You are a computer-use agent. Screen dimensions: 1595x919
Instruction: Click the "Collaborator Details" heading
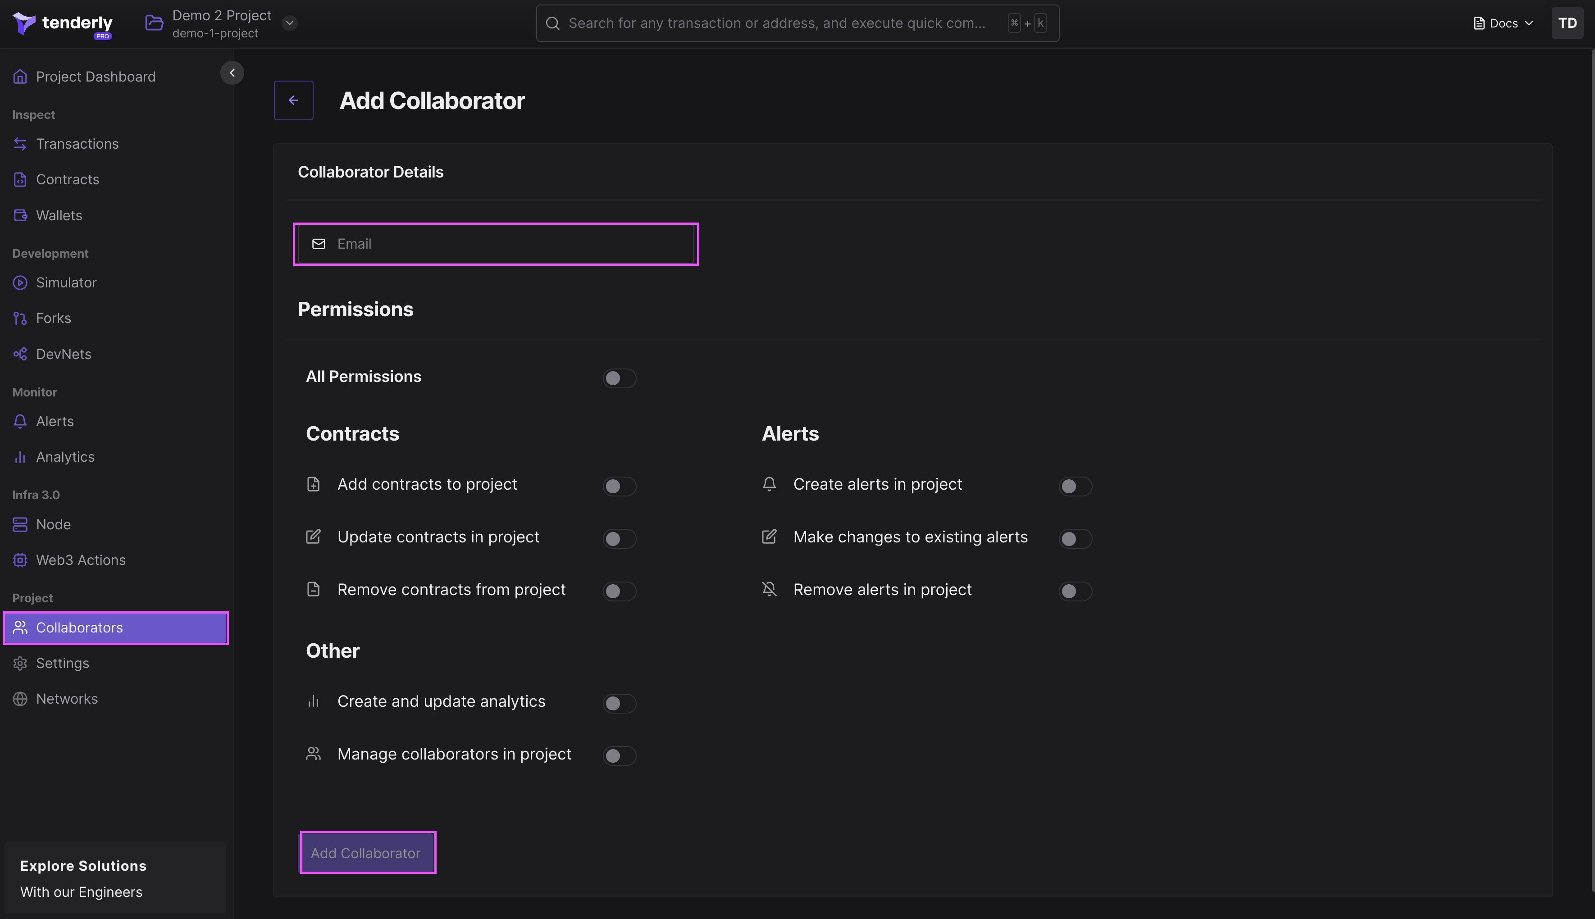point(370,172)
